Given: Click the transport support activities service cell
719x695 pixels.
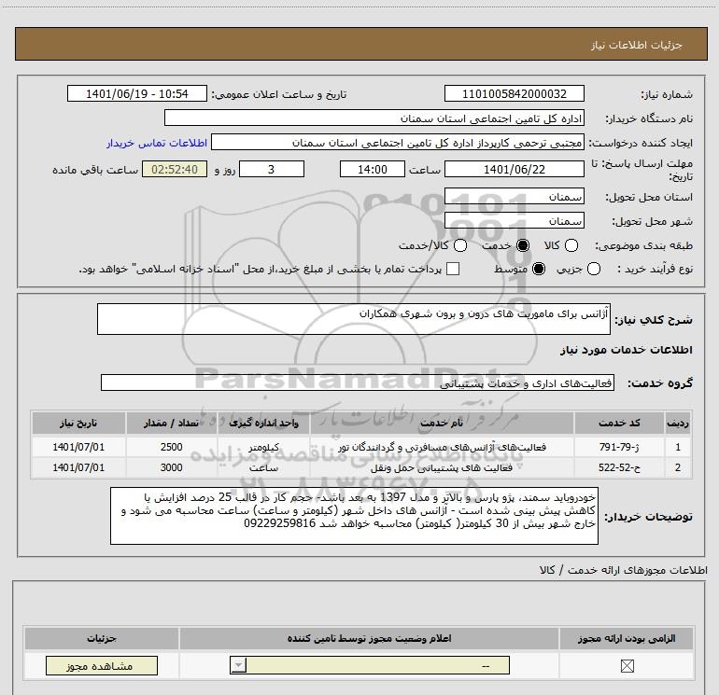Looking at the screenshot, I should click(442, 467).
